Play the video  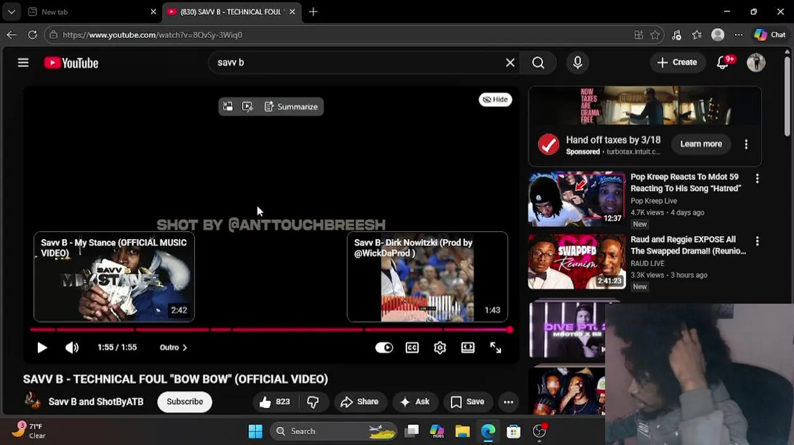42,347
